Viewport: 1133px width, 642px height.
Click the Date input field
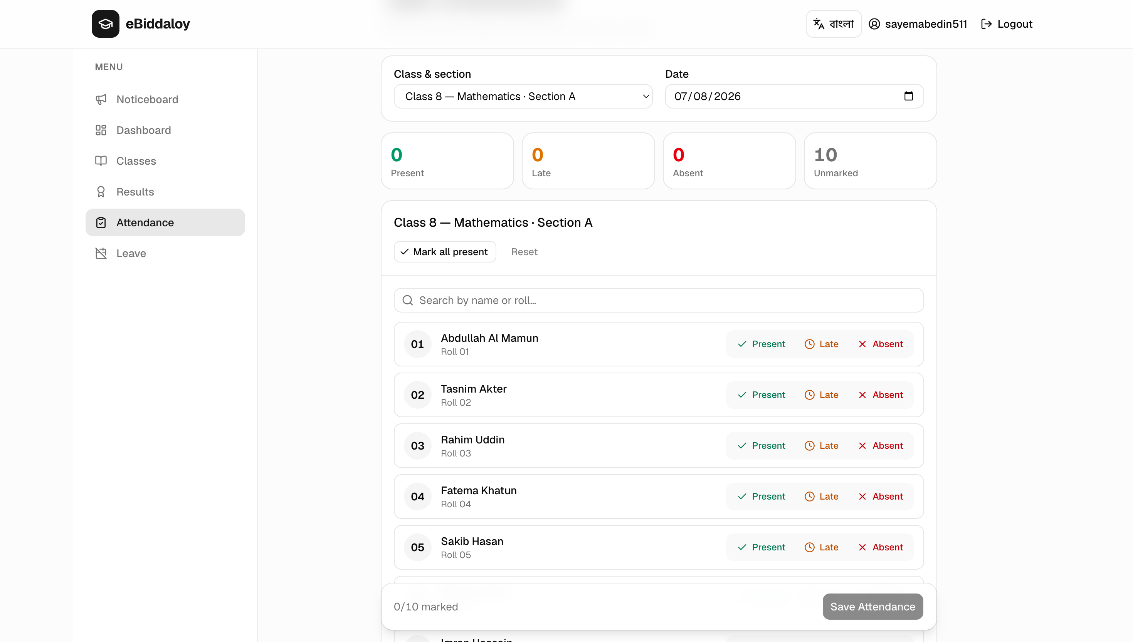point(794,96)
